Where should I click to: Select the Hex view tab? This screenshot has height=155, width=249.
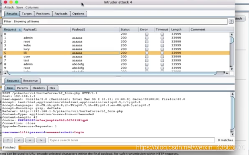52,88
